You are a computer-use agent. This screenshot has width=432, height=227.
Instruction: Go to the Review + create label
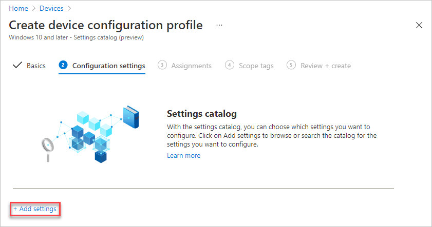[x=326, y=66]
